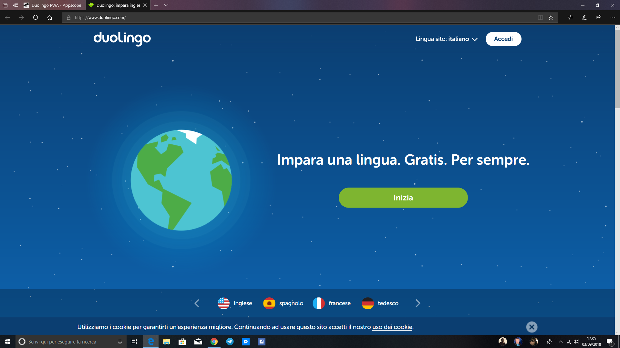Open the Edge Hub favorites list

coord(570,17)
